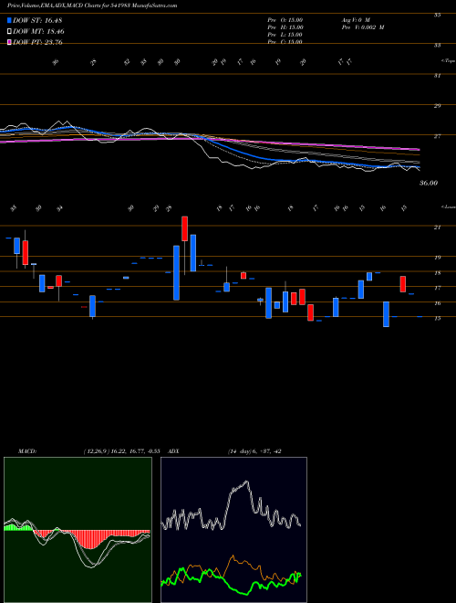Click the '(12,26,9) 16.22, 16.77, -0.55' MACD values
The image size is (456, 603).
[x=121, y=451]
